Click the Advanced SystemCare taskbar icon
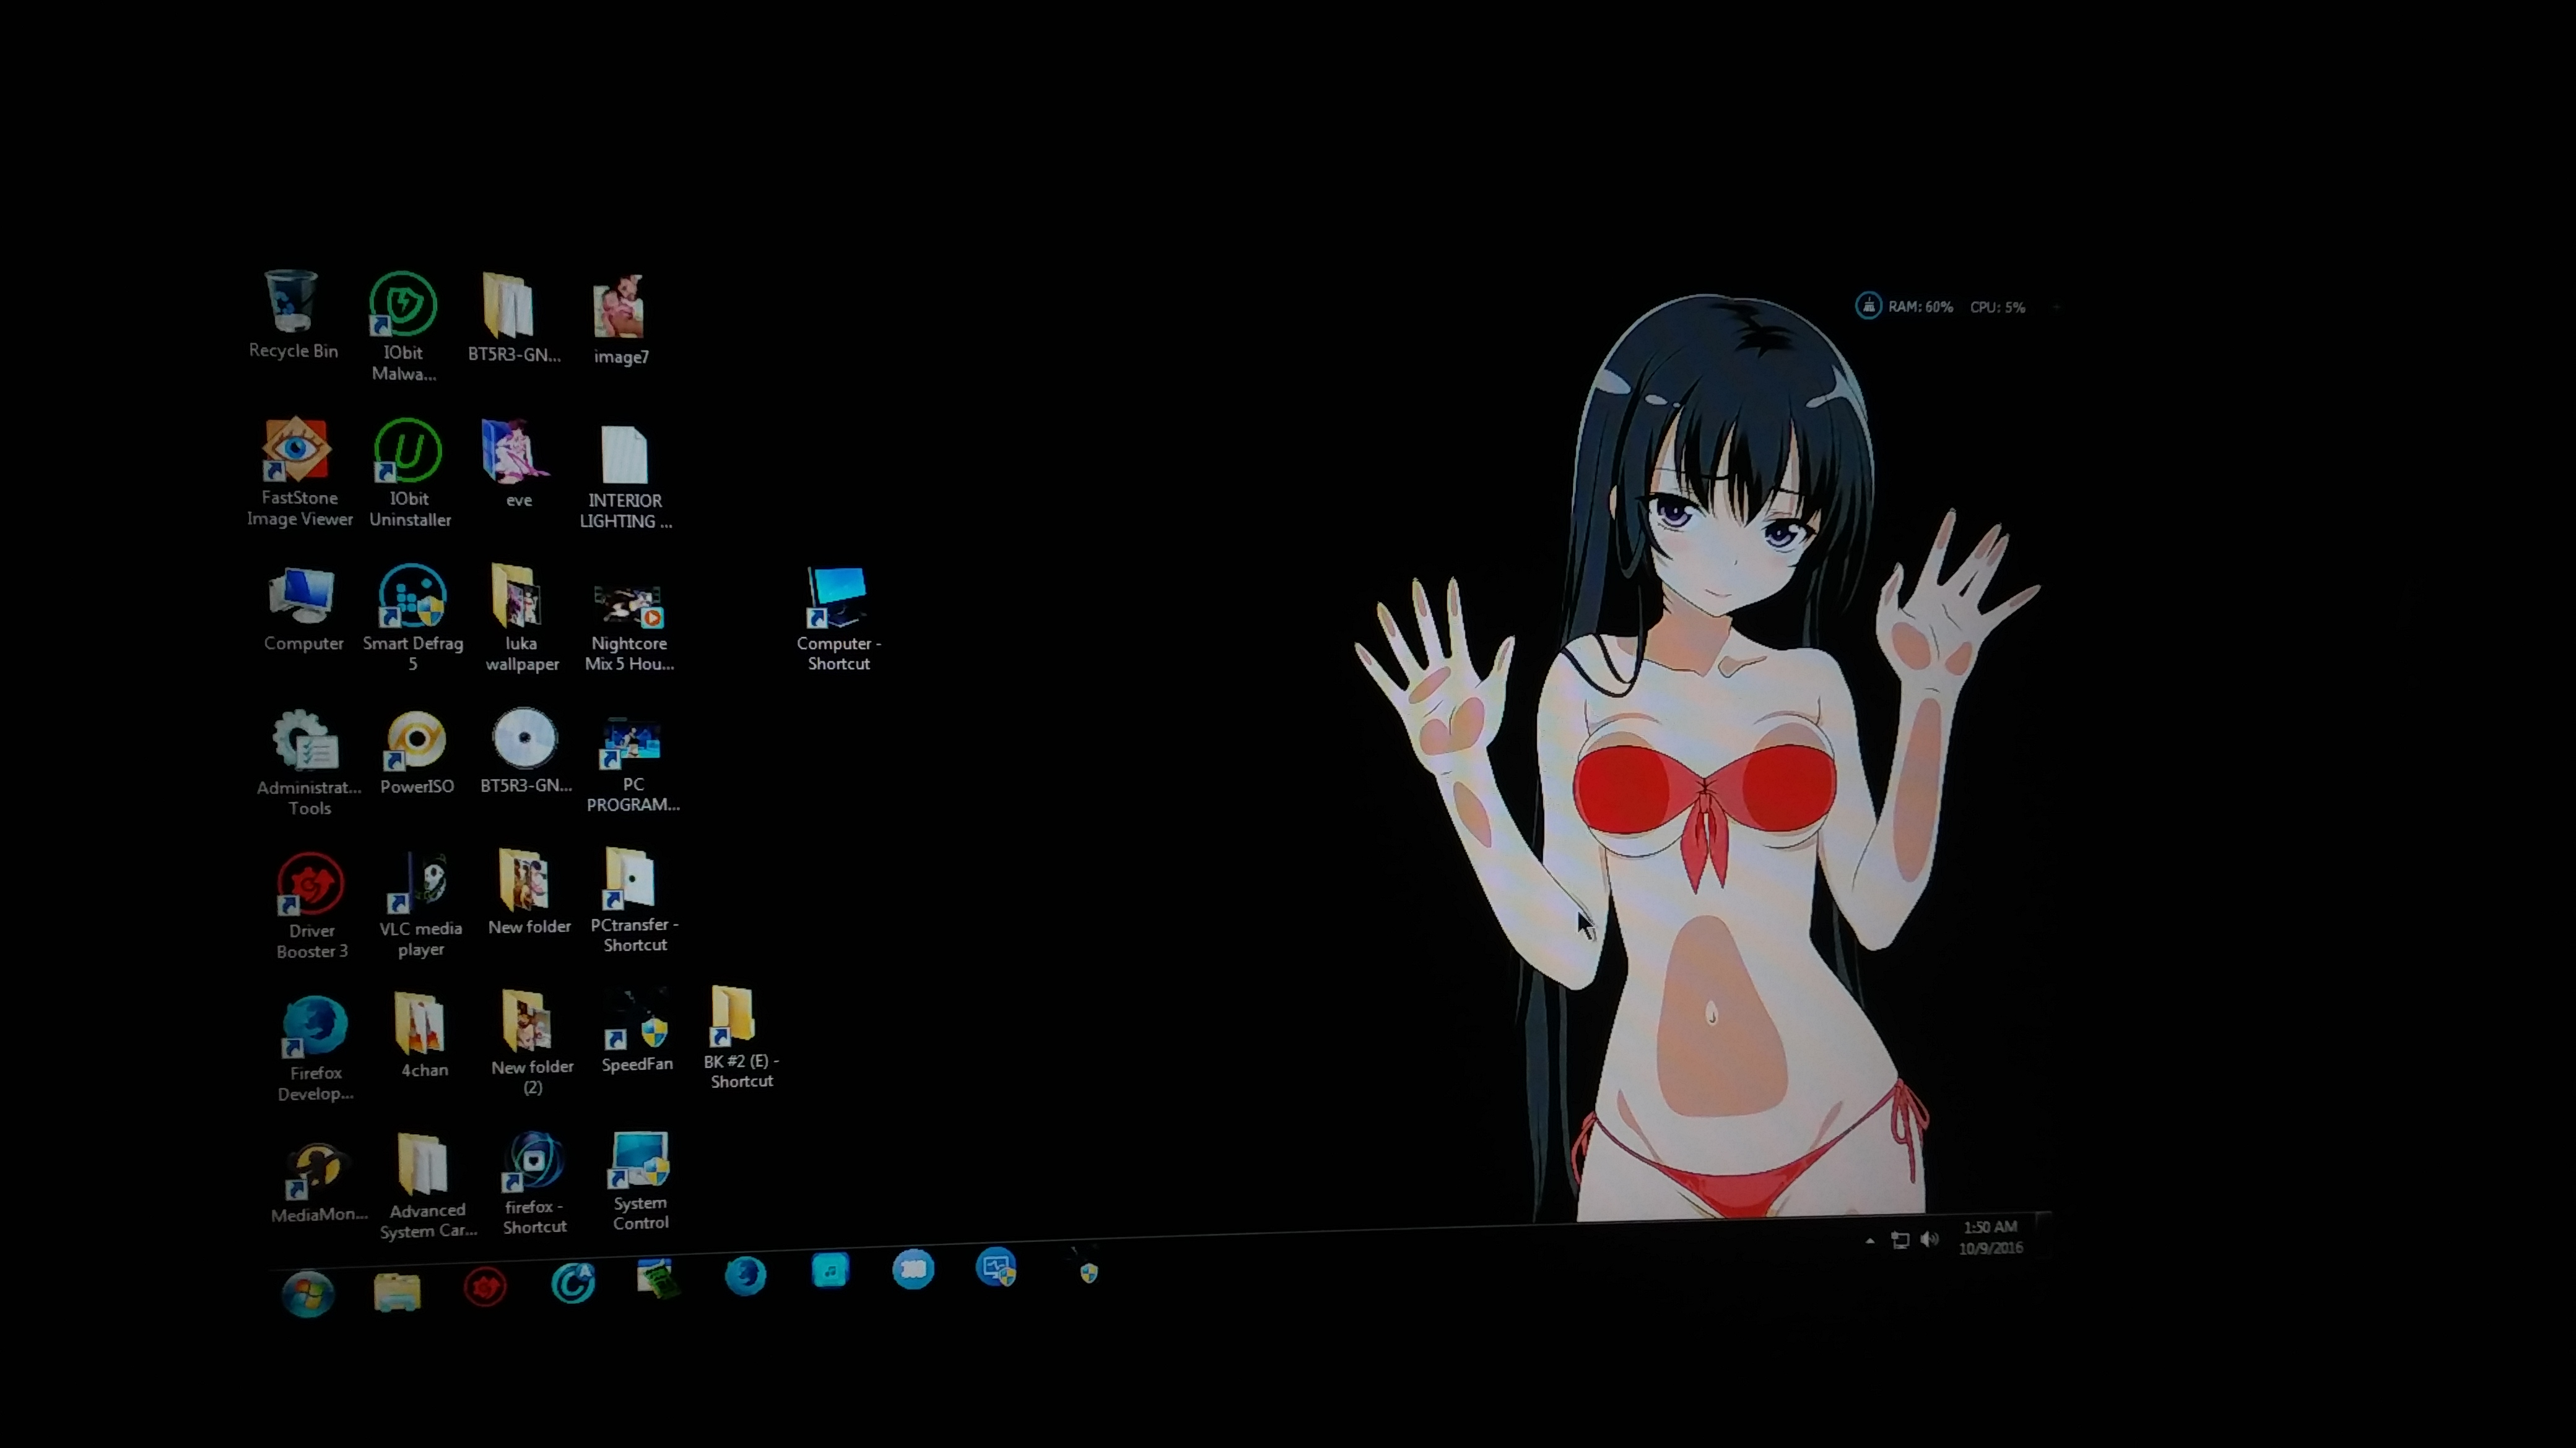The height and width of the screenshot is (1448, 2576). pyautogui.click(x=574, y=1283)
